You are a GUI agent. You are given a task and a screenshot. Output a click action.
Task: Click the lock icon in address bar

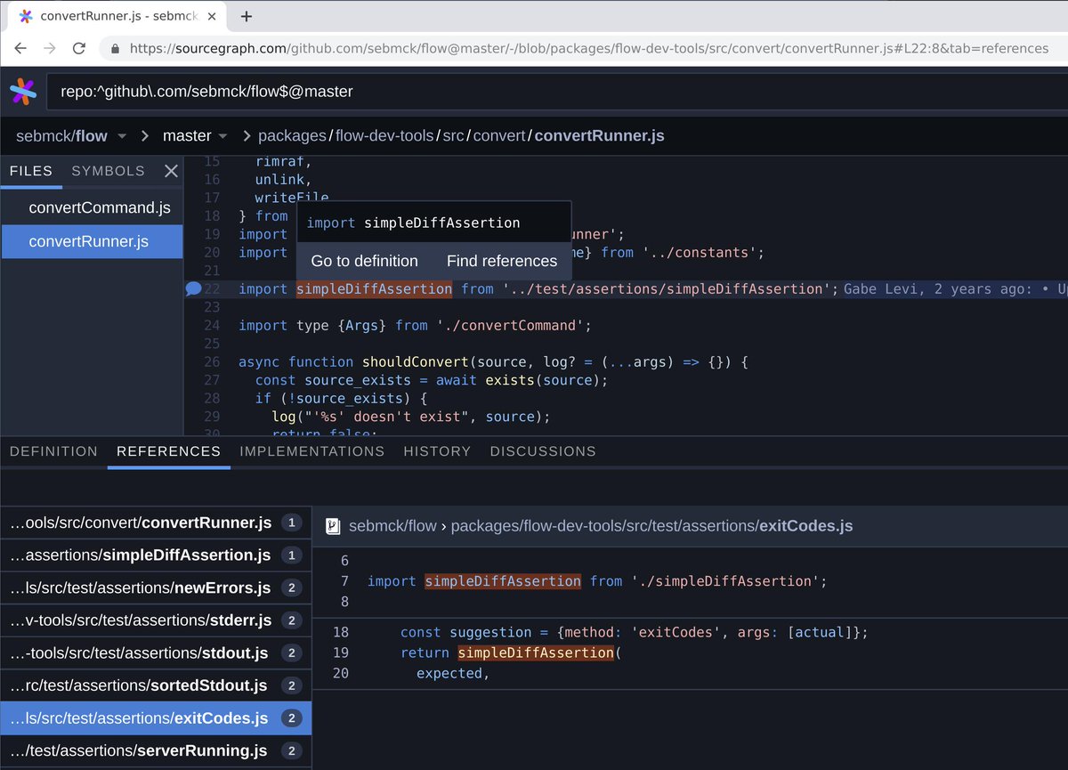115,49
